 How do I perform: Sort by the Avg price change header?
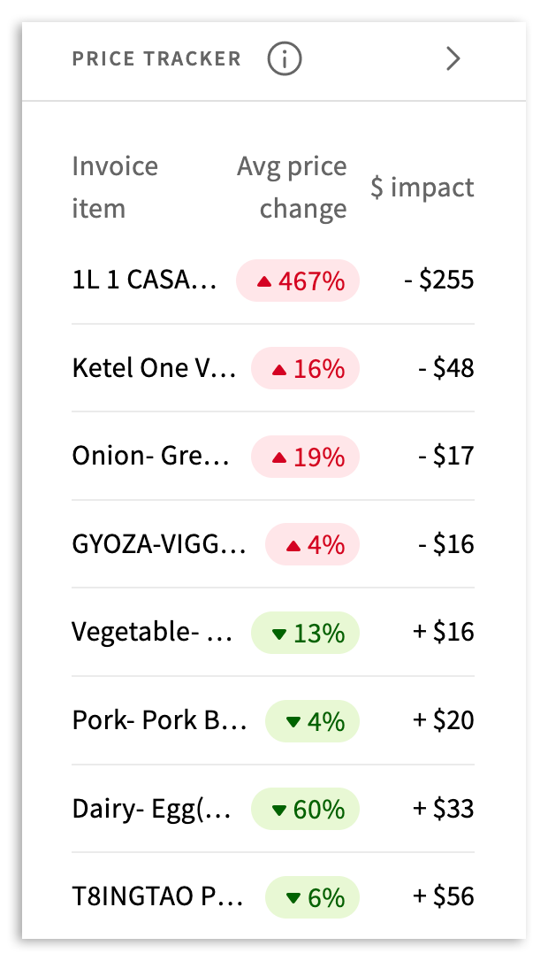click(292, 188)
